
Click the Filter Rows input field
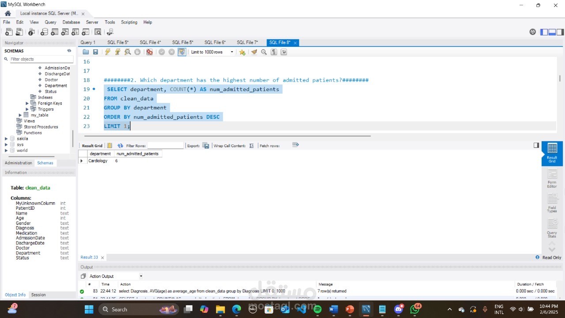pyautogui.click(x=165, y=146)
